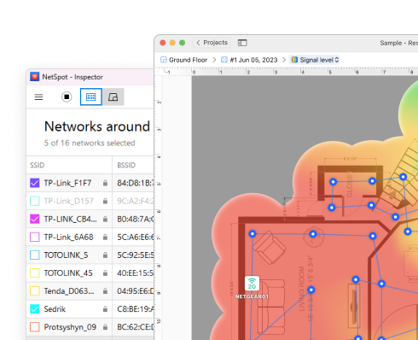Viewport: 418px width, 340px height.
Task: Click the survey point on the plant symbol
Action: click(313, 234)
